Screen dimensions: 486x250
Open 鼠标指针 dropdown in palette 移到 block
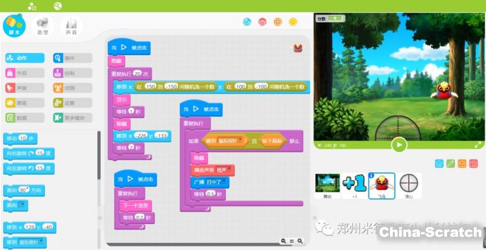pos(42,242)
